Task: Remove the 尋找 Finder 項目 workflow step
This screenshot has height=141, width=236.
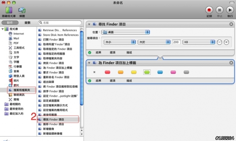Action: (x=231, y=24)
